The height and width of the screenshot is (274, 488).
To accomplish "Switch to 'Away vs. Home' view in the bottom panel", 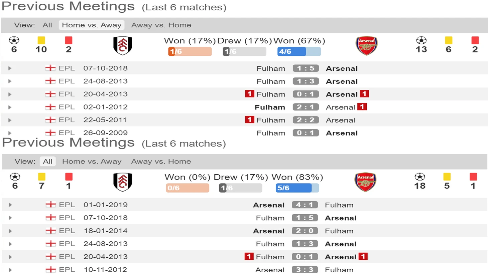I will [x=161, y=162].
